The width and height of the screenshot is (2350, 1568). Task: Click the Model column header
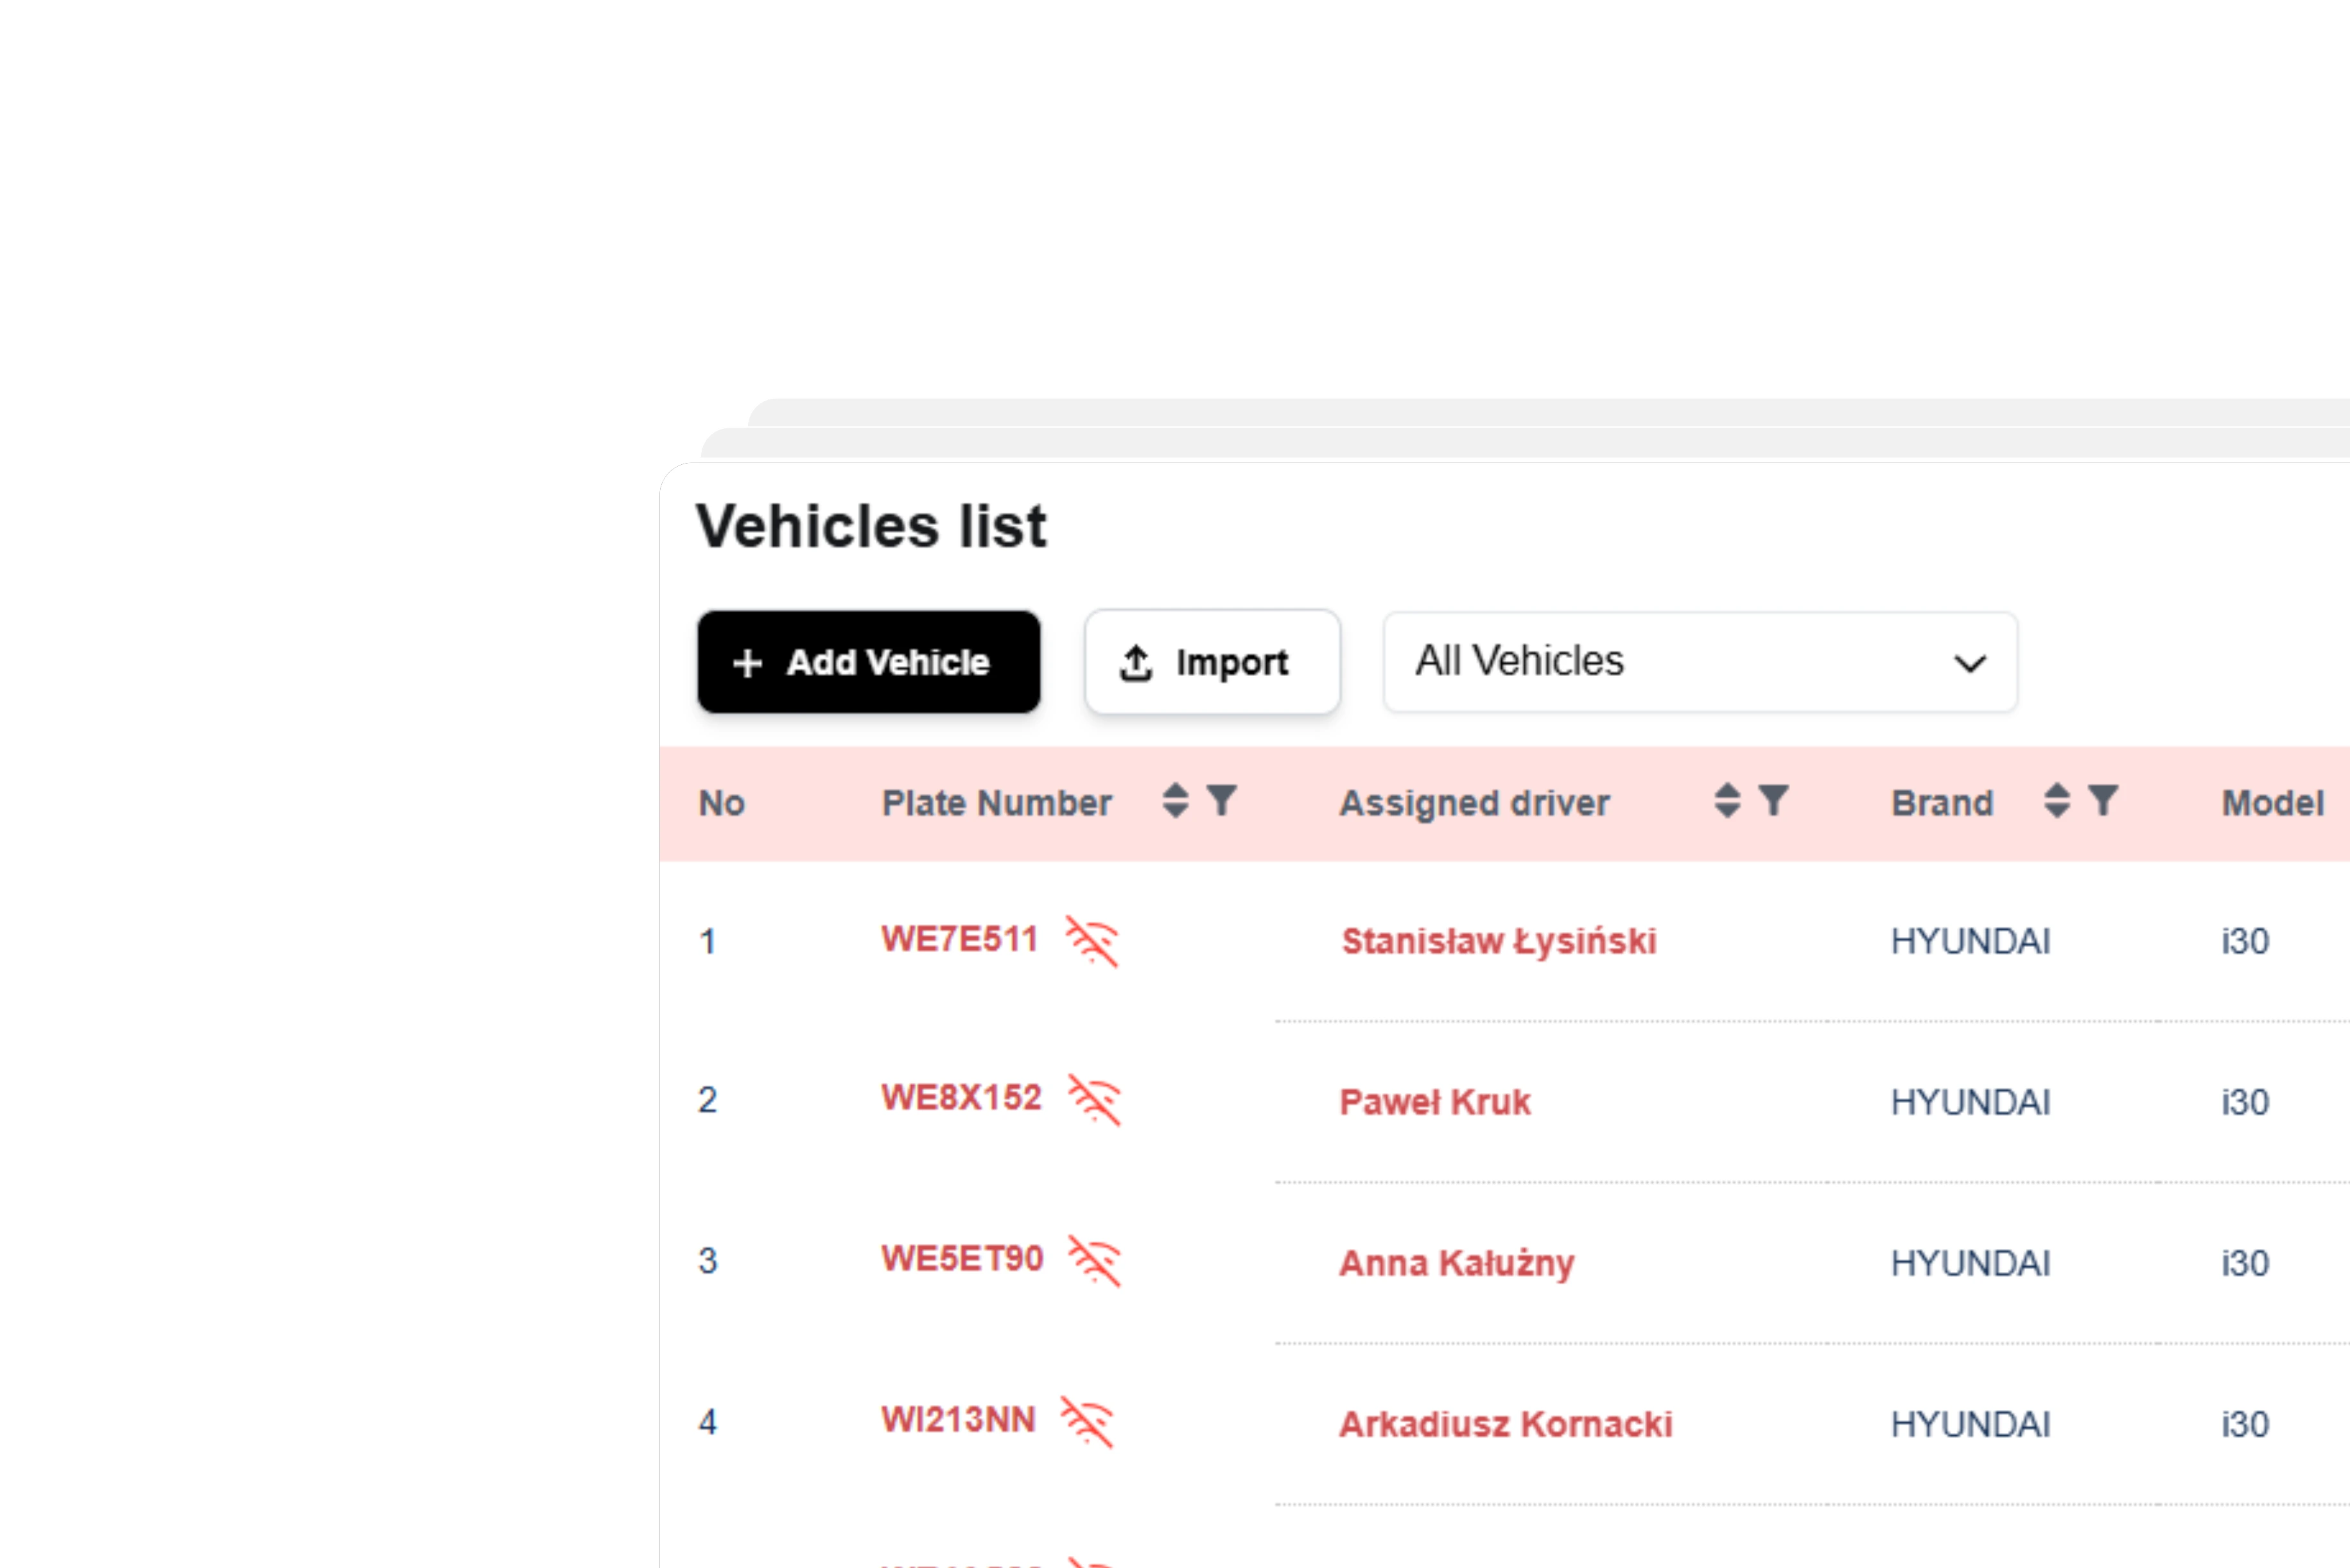2272,803
